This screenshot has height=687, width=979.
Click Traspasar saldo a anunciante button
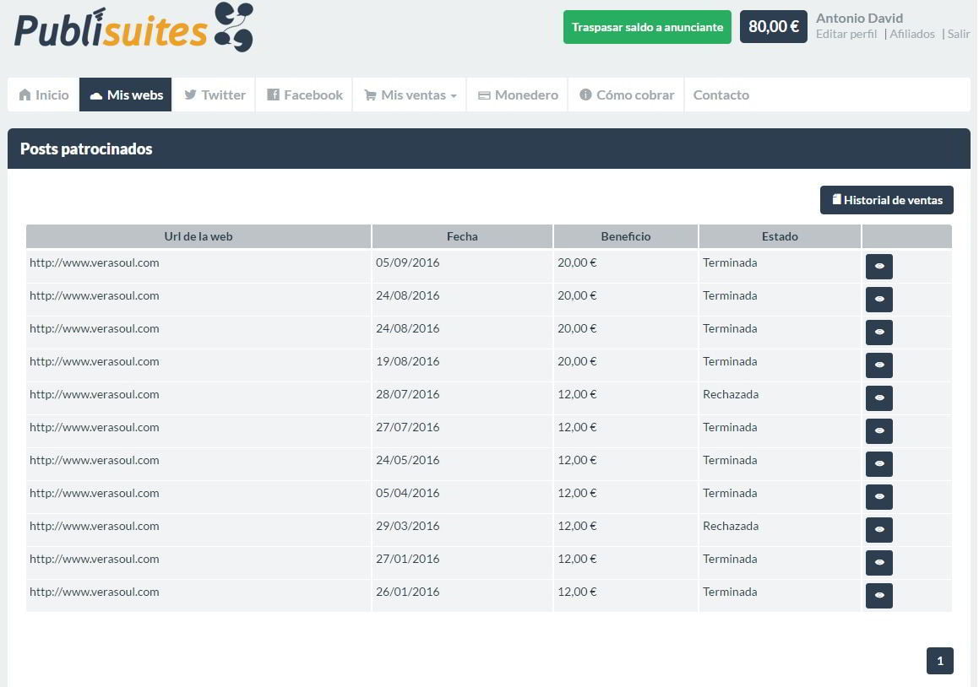[x=647, y=27]
